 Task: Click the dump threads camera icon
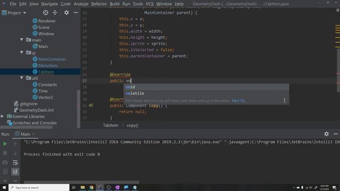click(x=5, y=162)
